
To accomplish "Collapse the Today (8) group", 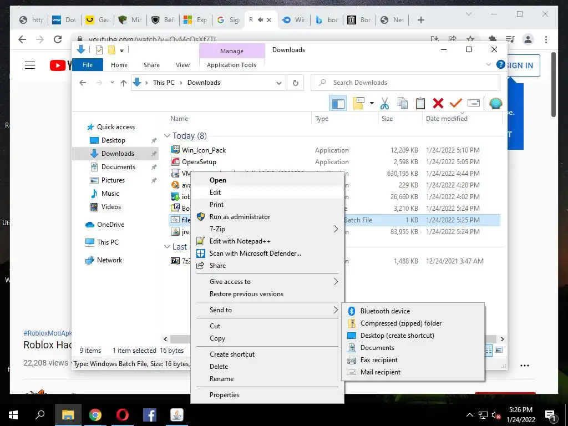I will [x=167, y=136].
